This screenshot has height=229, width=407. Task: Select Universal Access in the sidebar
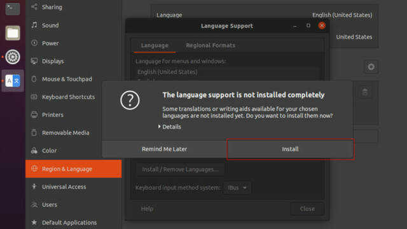[x=74, y=186]
